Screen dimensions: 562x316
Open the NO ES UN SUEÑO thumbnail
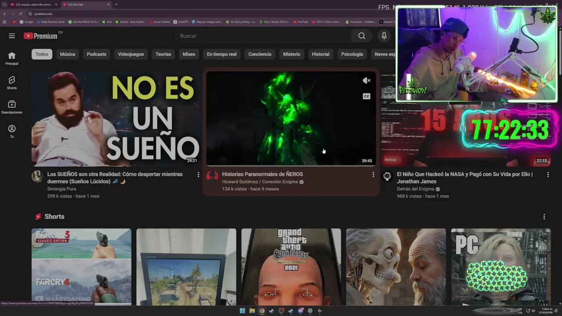(x=116, y=118)
